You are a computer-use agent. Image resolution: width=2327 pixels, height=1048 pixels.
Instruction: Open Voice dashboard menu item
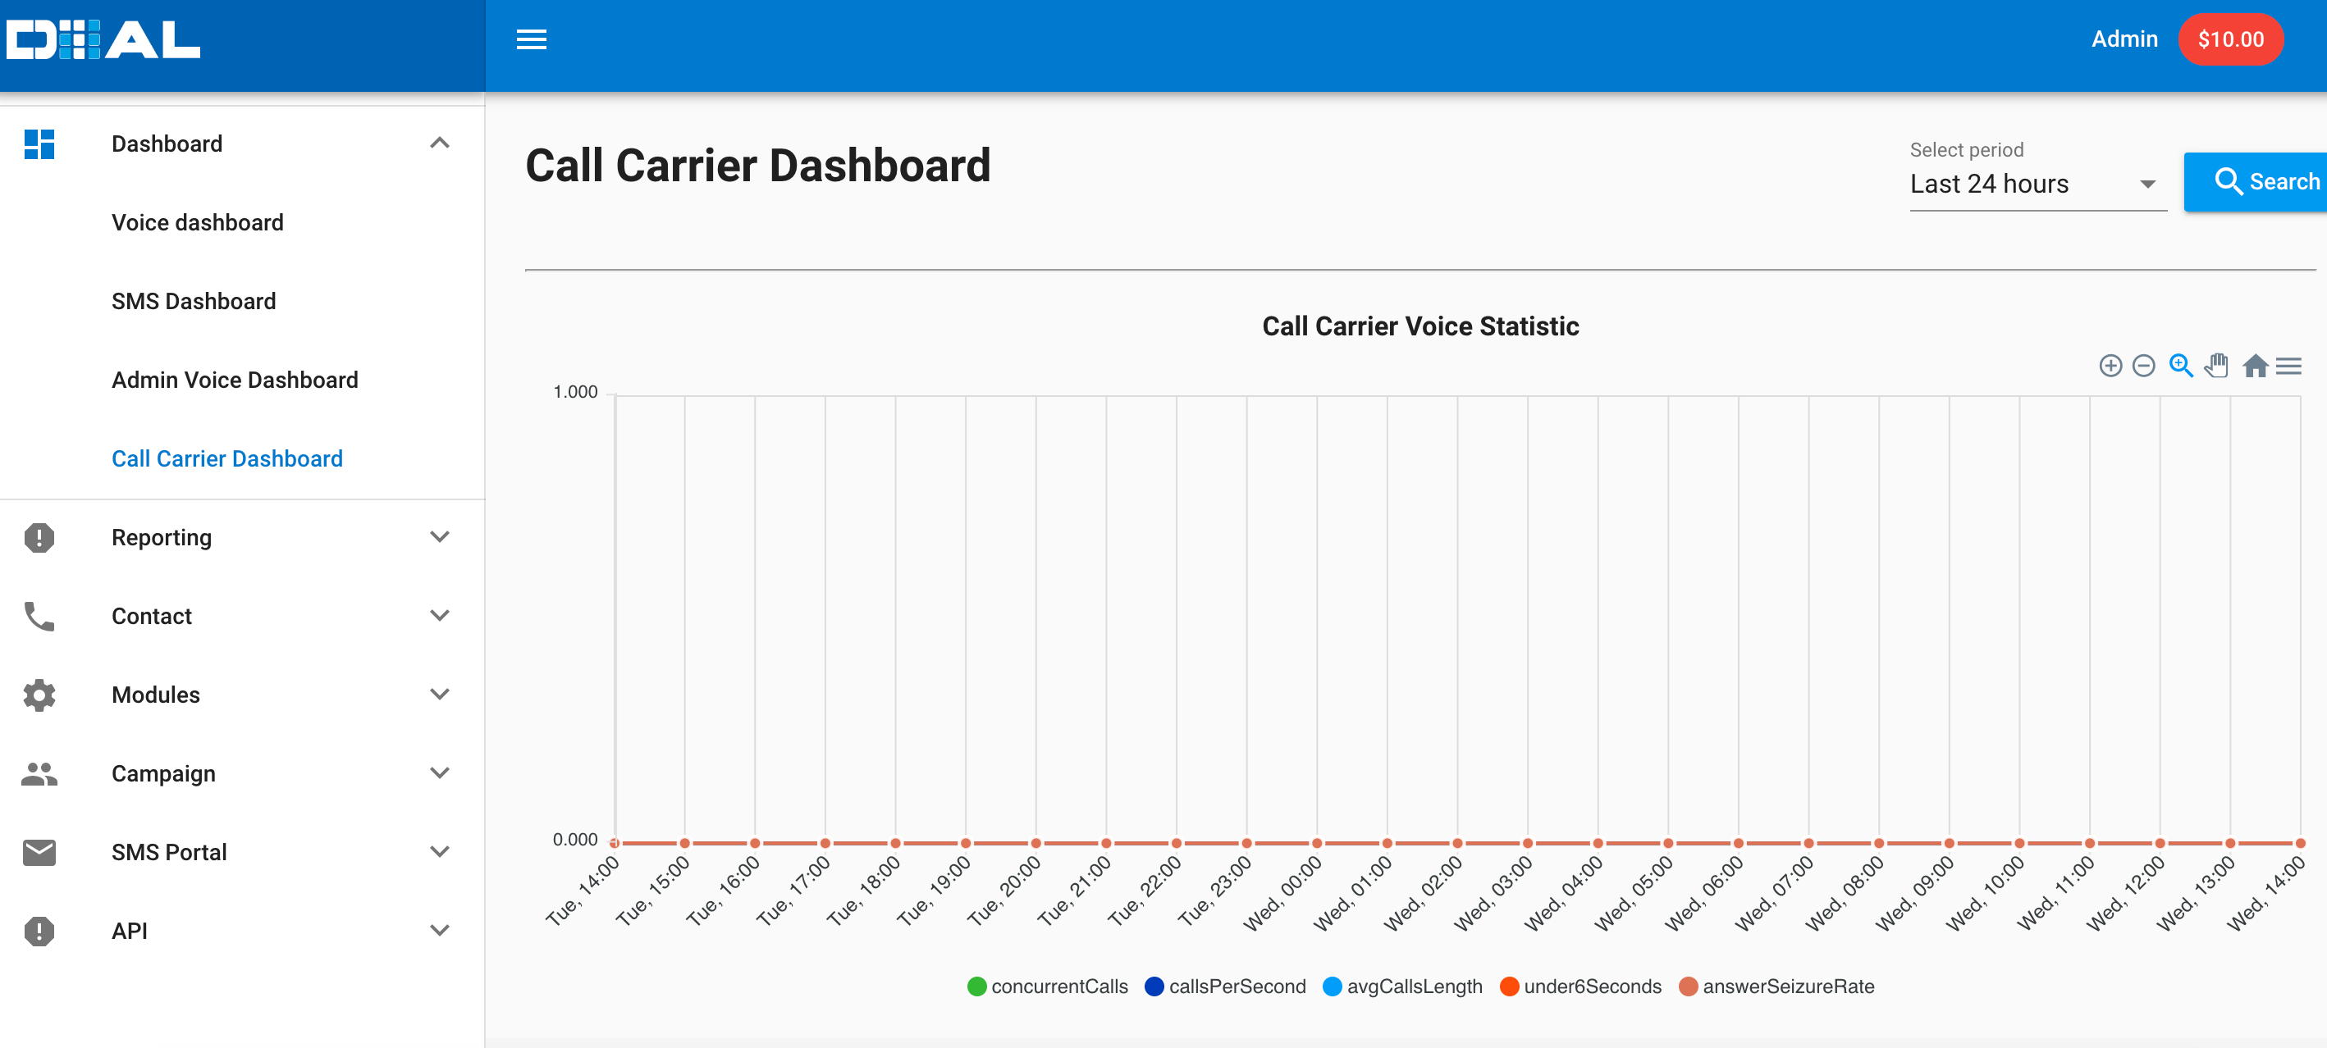click(198, 223)
